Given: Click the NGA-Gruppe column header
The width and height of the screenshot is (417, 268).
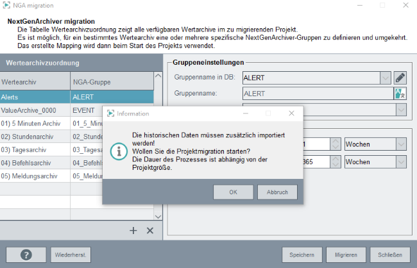Looking at the screenshot, I should [x=112, y=82].
